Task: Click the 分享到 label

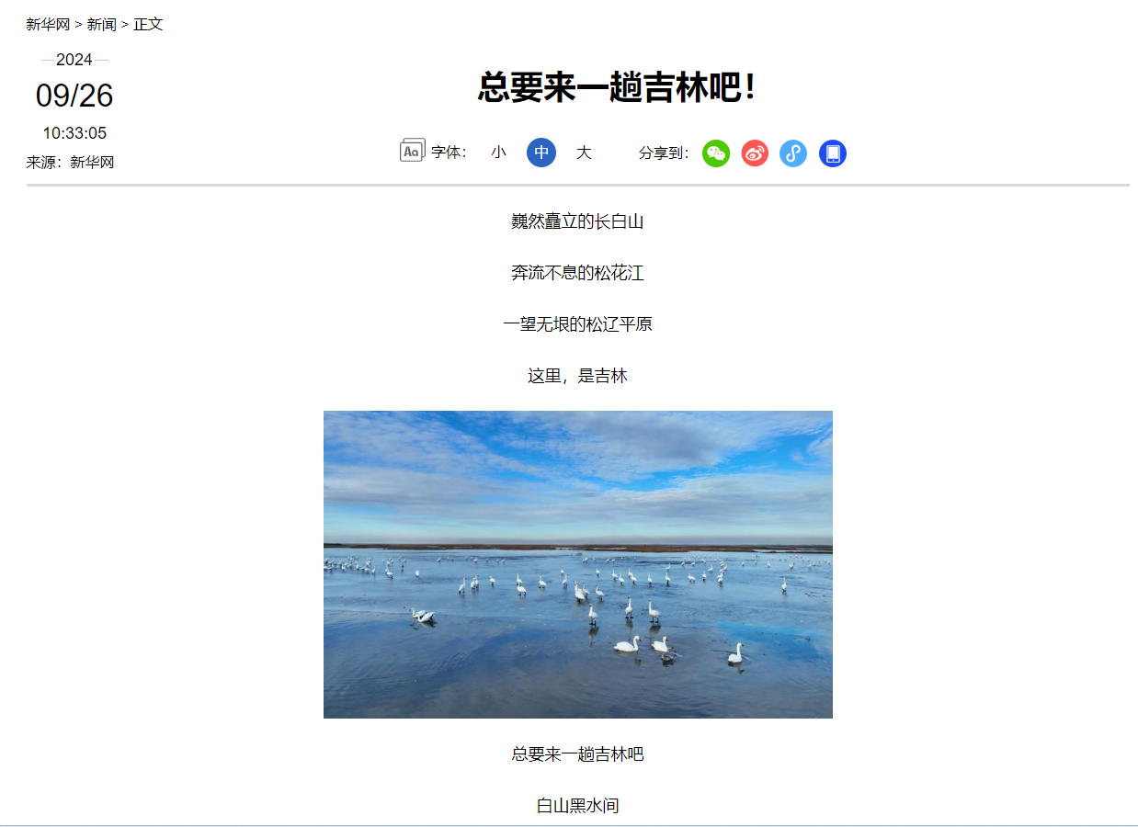Action: [664, 153]
